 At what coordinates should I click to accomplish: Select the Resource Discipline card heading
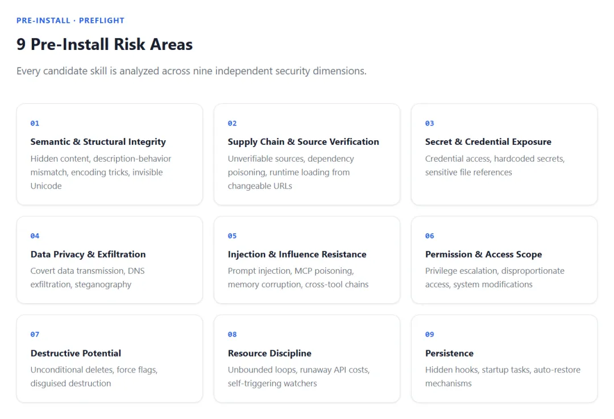(269, 353)
